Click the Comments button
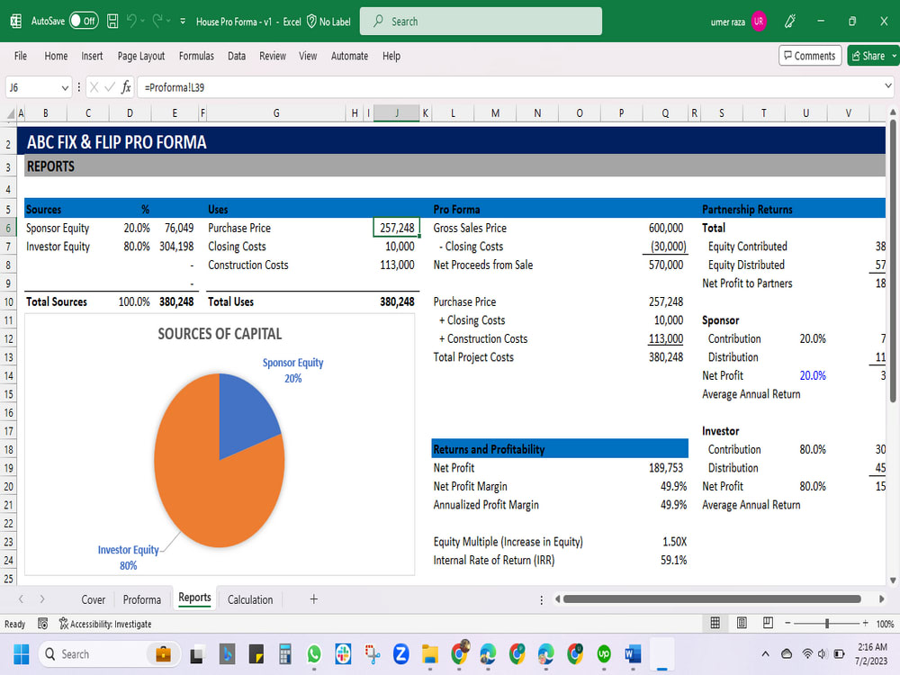The height and width of the screenshot is (675, 900). point(810,56)
